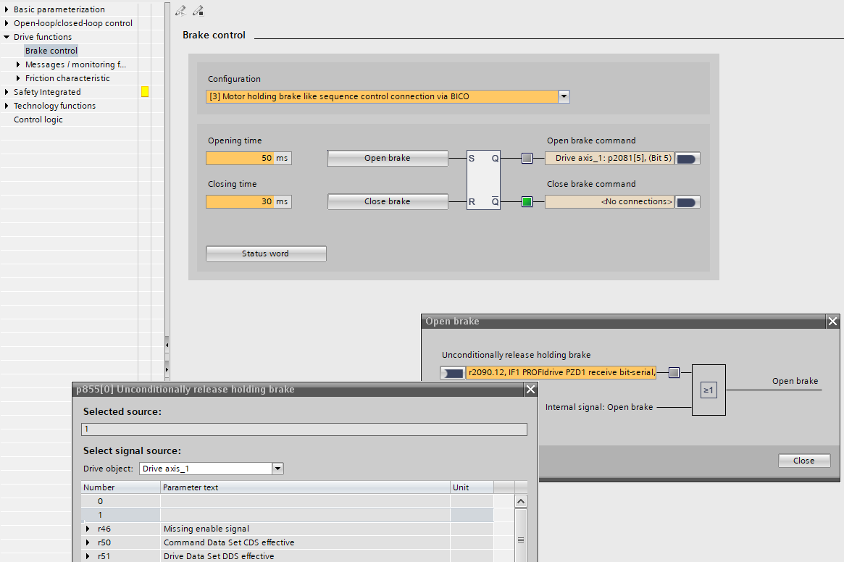
Task: Click Close button in Open brake dialog
Action: 803,461
